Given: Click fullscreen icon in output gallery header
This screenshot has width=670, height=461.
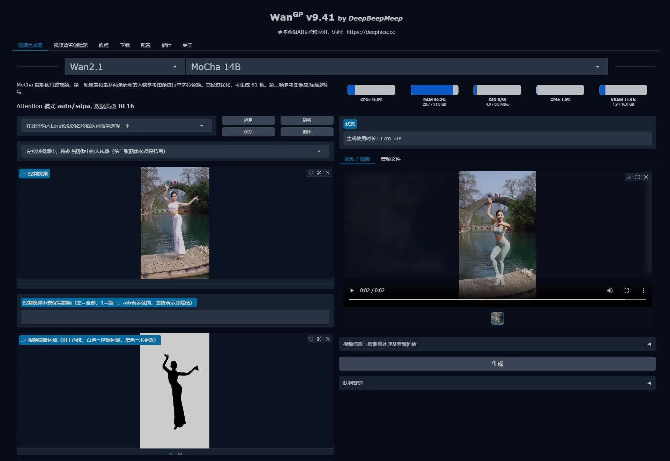Looking at the screenshot, I should [x=638, y=177].
